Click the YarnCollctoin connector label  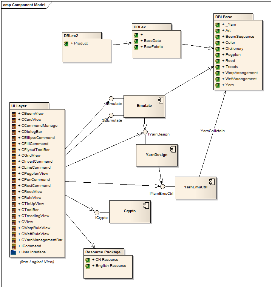click(212, 131)
